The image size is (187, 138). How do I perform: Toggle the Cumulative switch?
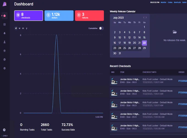[101, 28]
